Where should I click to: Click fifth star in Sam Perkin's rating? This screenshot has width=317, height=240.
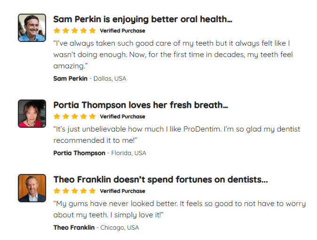point(92,31)
